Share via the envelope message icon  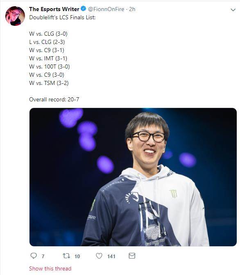132,256
